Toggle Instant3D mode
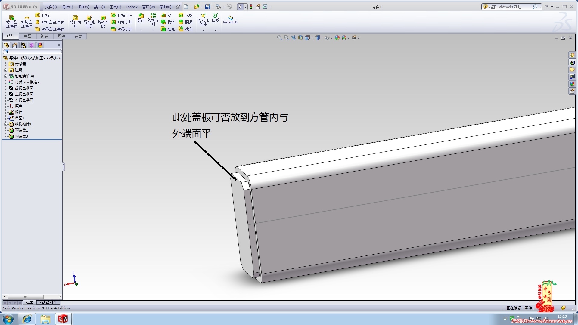This screenshot has width=578, height=325. [230, 19]
